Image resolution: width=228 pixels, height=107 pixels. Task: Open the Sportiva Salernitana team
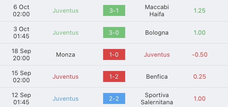(157, 98)
